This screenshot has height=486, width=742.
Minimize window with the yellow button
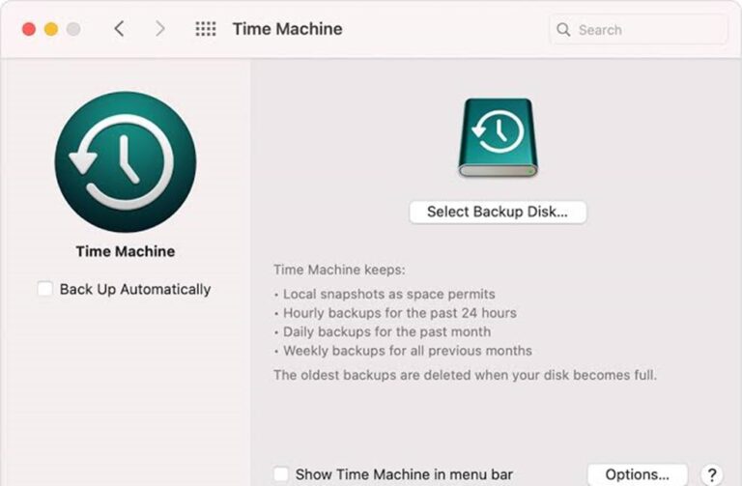tap(51, 29)
